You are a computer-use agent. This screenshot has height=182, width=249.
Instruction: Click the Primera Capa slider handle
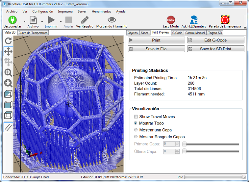click(184, 144)
